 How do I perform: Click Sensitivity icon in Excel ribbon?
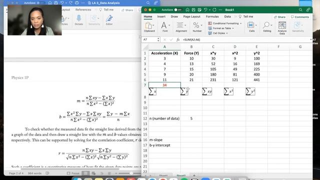point(298,27)
